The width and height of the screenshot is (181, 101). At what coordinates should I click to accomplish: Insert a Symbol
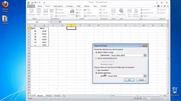pyautogui.click(x=161, y=13)
